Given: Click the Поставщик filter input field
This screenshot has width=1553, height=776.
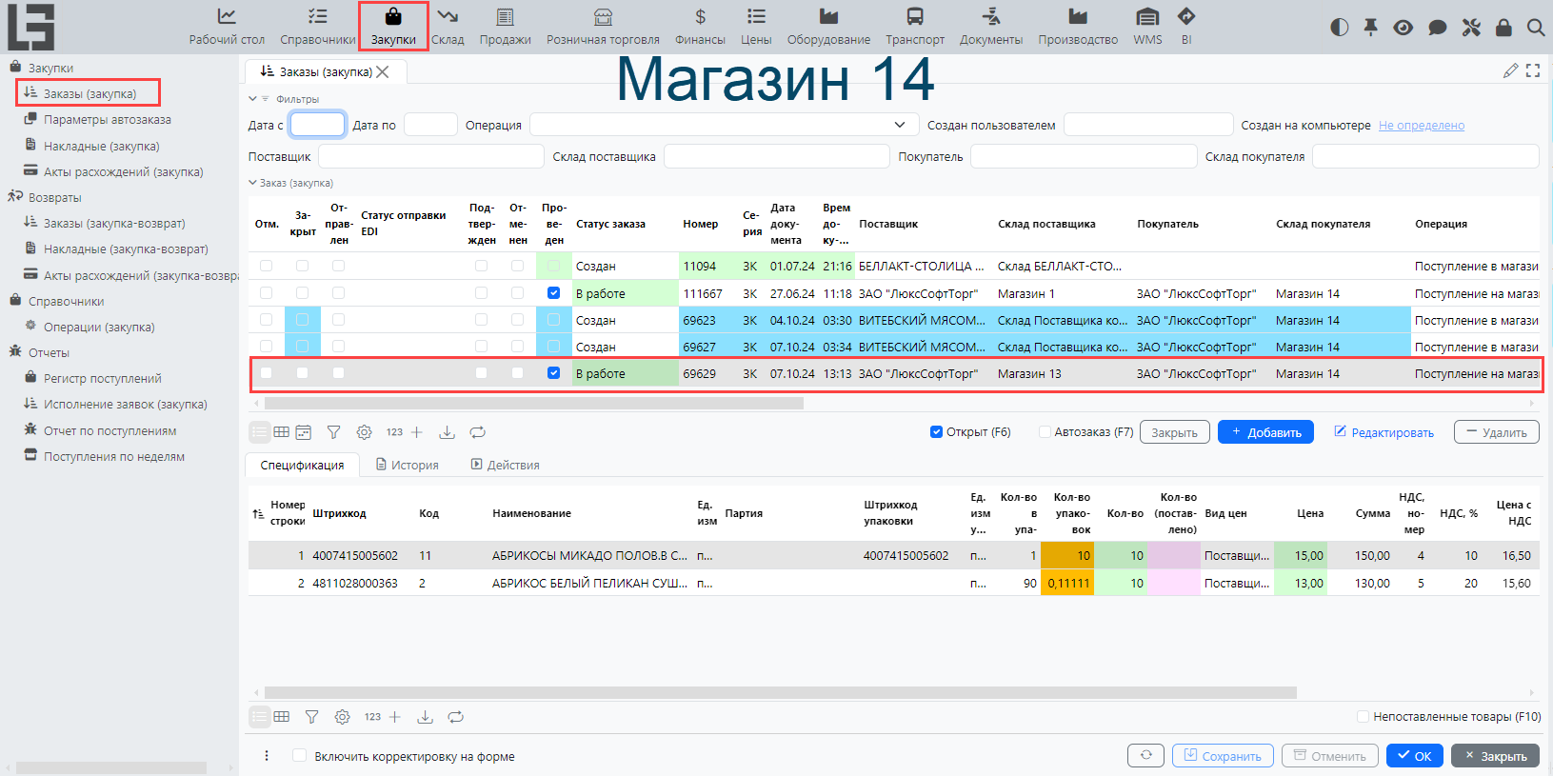Looking at the screenshot, I should pos(430,157).
